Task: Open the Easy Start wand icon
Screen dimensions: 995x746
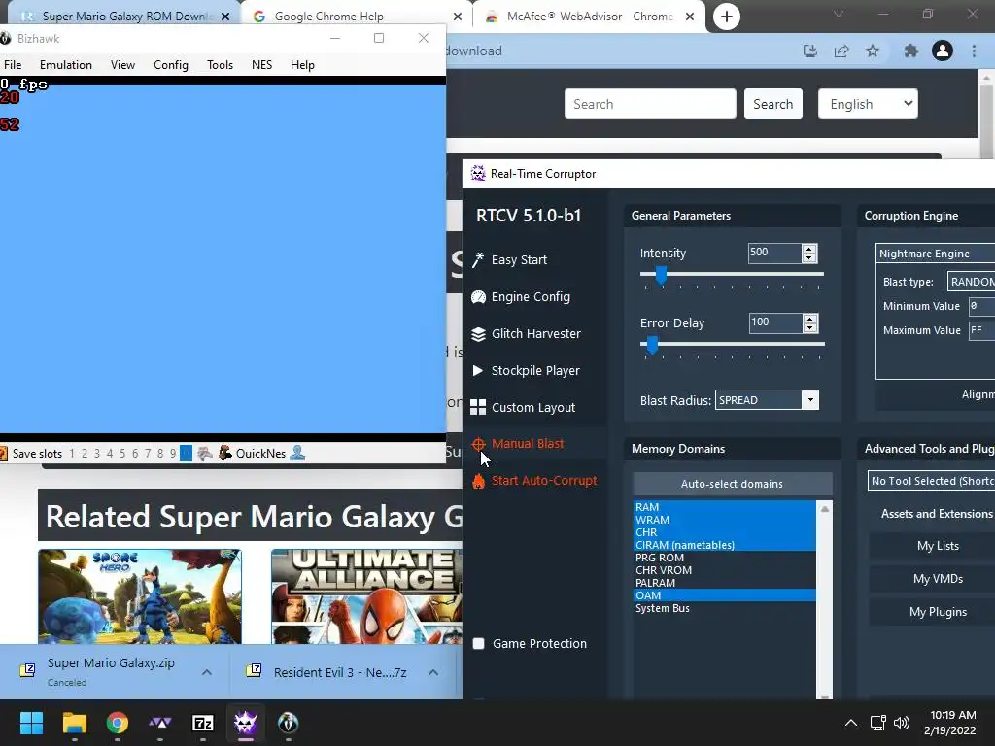Action: click(x=478, y=260)
